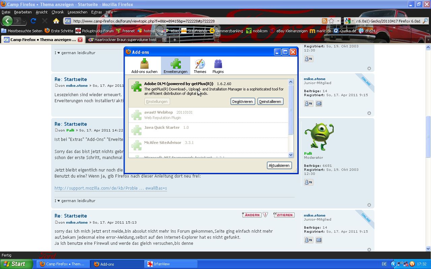Go back with the green Back arrow
This screenshot has width=431, height=269.
[7, 21]
